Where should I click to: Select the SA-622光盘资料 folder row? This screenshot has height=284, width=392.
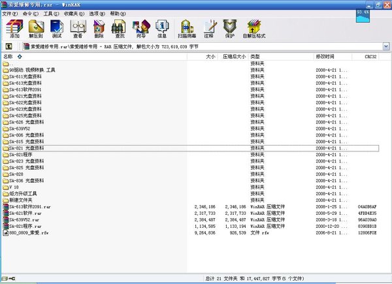click(191, 103)
